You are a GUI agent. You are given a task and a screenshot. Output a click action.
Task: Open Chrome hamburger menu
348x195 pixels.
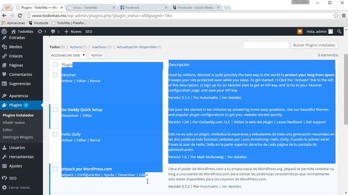(x=344, y=16)
